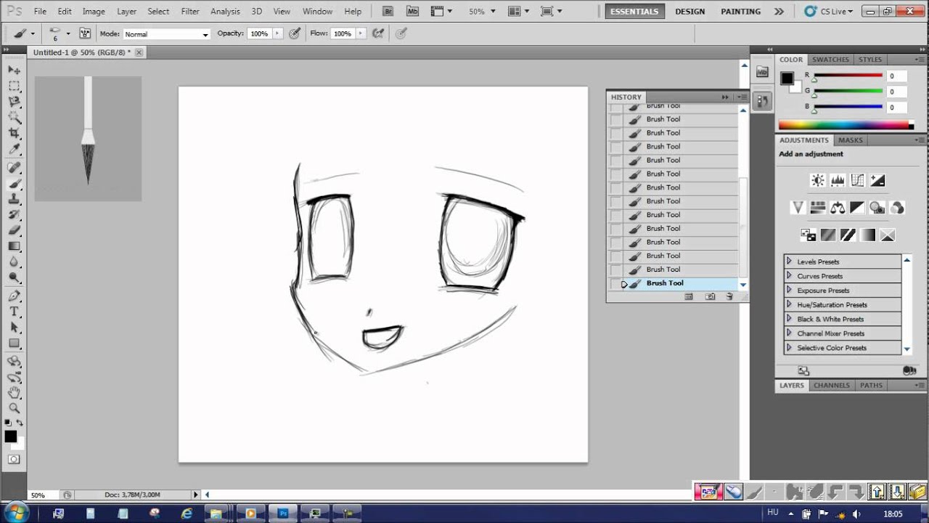This screenshot has width=929, height=523.
Task: Switch to the Design workspace
Action: pyautogui.click(x=689, y=12)
